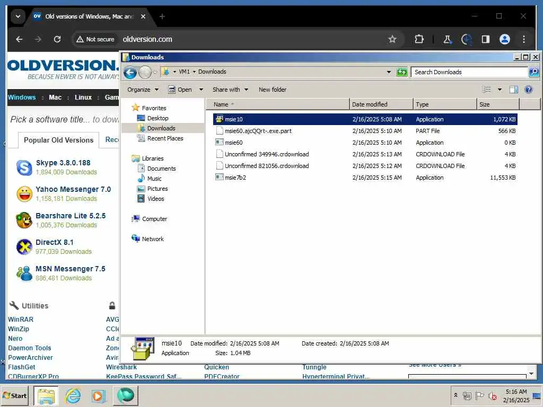Click the Search Downloads input field
543x407 pixels.
469,72
